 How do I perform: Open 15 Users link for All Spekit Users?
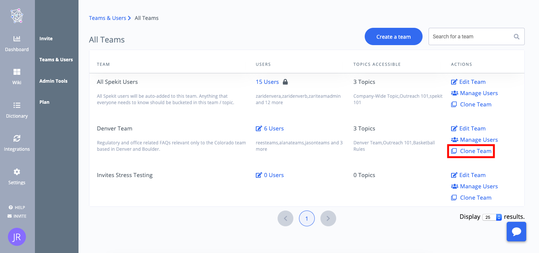[267, 82]
